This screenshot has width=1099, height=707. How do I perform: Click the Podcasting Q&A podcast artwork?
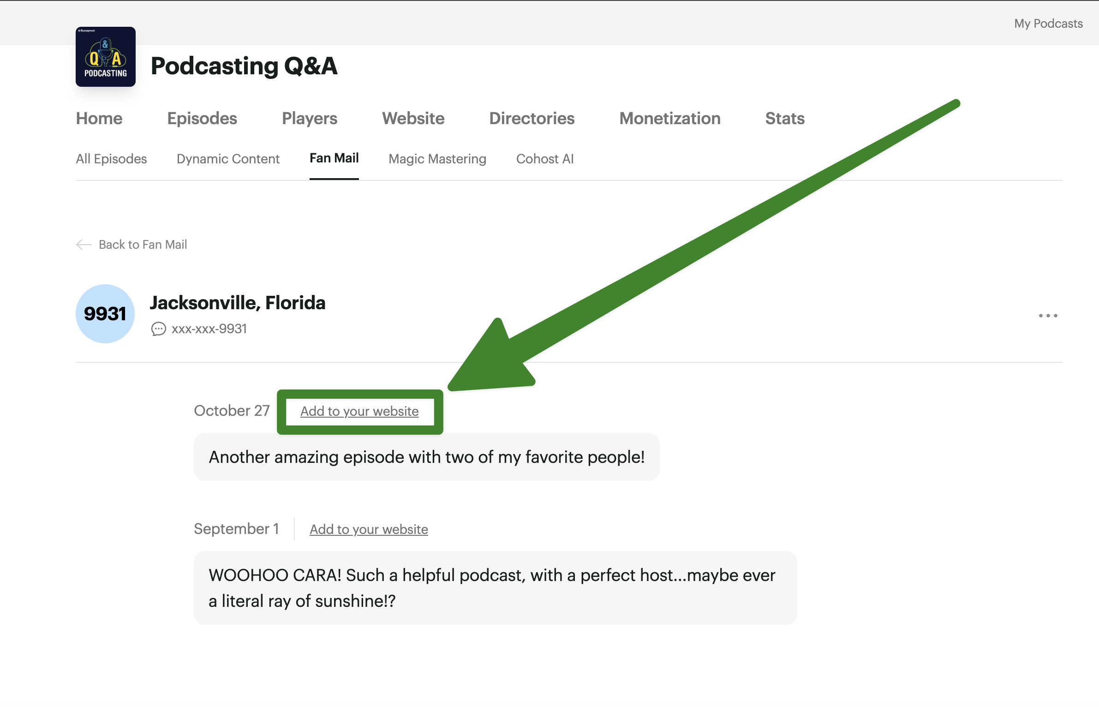[106, 57]
